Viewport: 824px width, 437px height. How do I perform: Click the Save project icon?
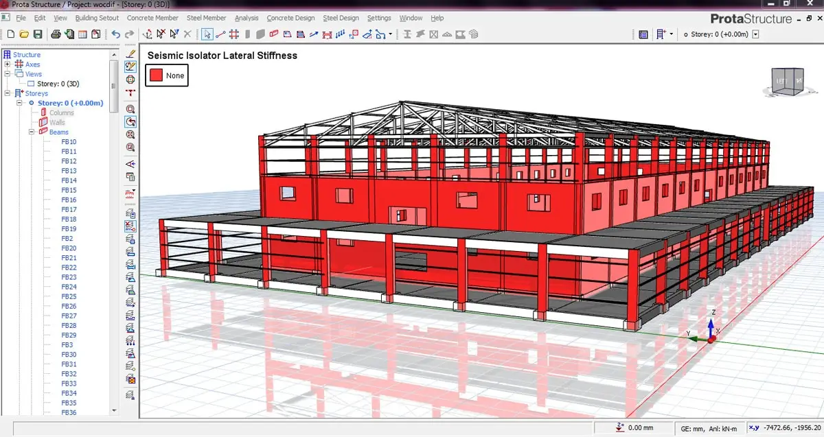(x=38, y=34)
